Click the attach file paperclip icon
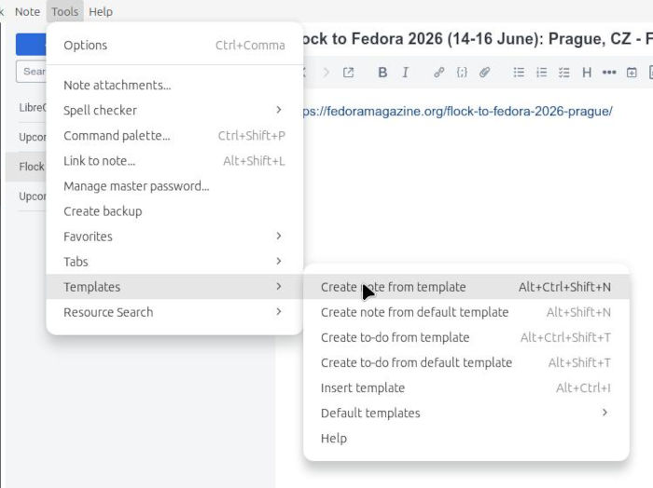The image size is (653, 488). point(484,73)
